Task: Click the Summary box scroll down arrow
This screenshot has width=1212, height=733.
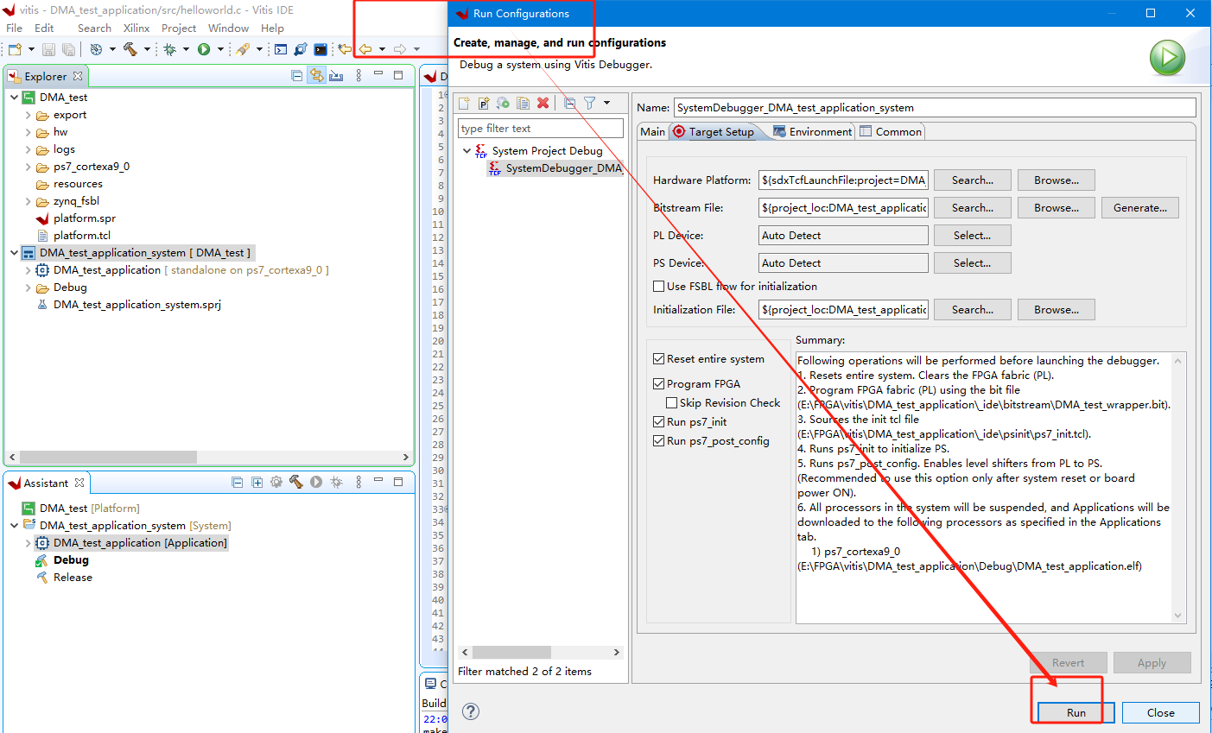Action: point(1178,616)
